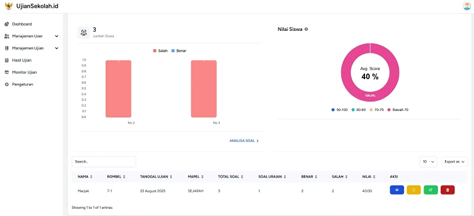
Task: Click the green edit button for Marjuki
Action: pos(431,190)
